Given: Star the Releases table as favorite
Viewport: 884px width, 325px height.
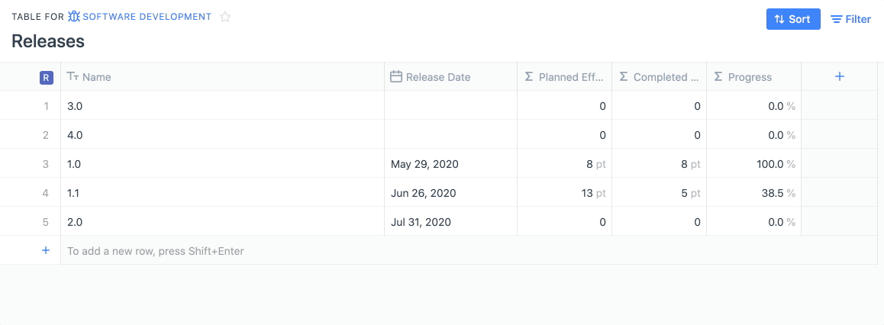Looking at the screenshot, I should click(225, 17).
